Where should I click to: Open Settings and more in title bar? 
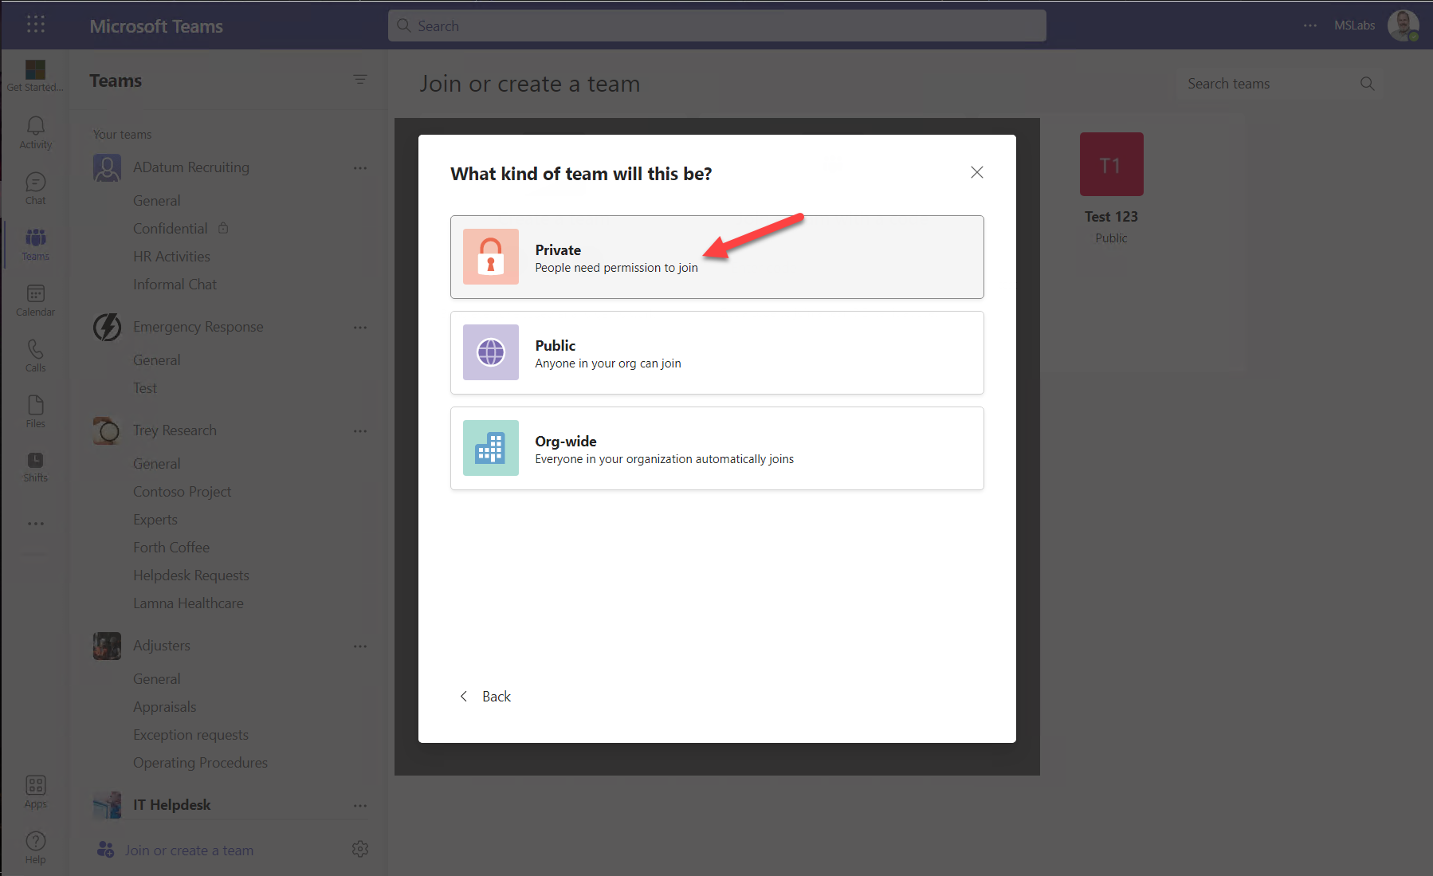tap(1310, 26)
